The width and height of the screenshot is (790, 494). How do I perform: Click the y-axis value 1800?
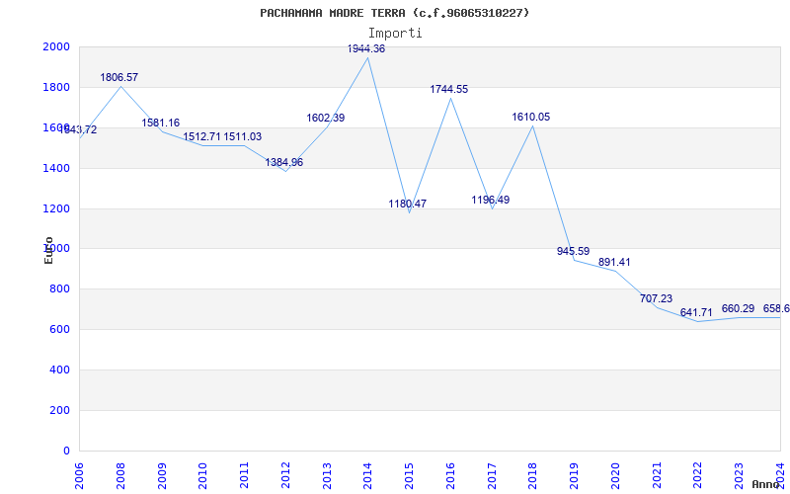56,87
